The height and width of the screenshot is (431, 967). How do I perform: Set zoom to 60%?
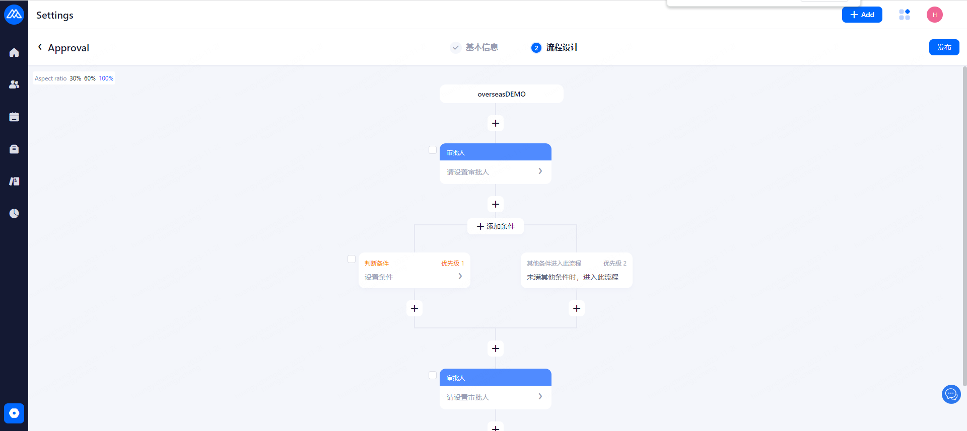pyautogui.click(x=90, y=78)
